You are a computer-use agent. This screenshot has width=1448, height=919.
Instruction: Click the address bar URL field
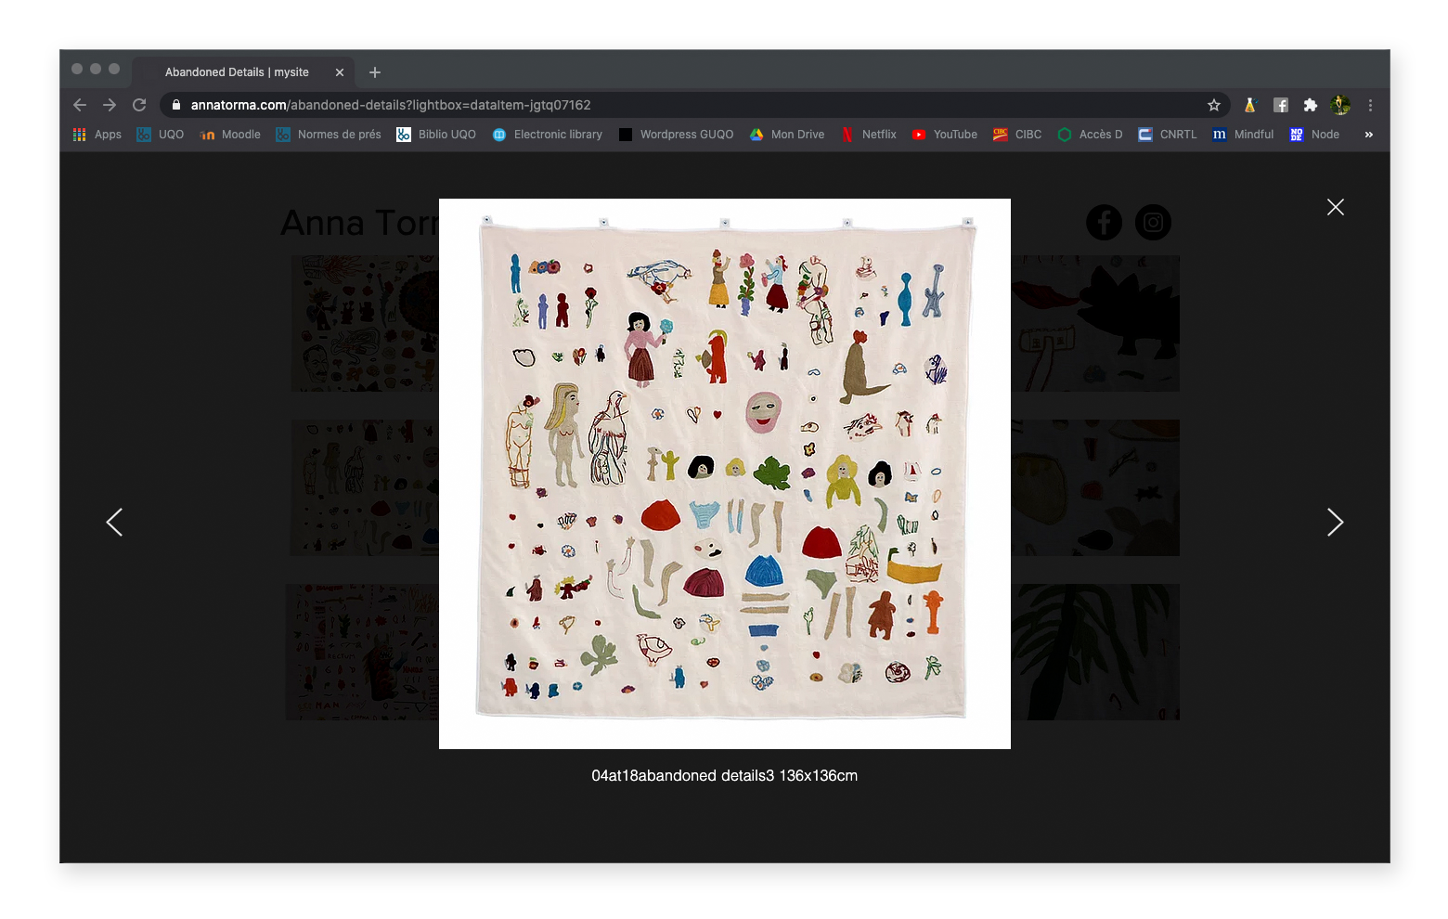[x=650, y=105]
